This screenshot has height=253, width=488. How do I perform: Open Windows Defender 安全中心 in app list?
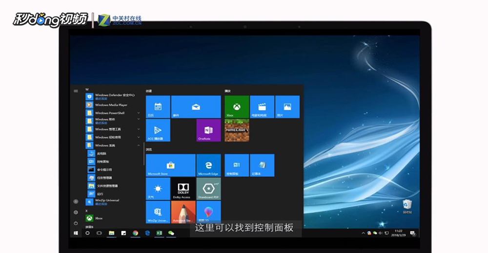(x=113, y=96)
